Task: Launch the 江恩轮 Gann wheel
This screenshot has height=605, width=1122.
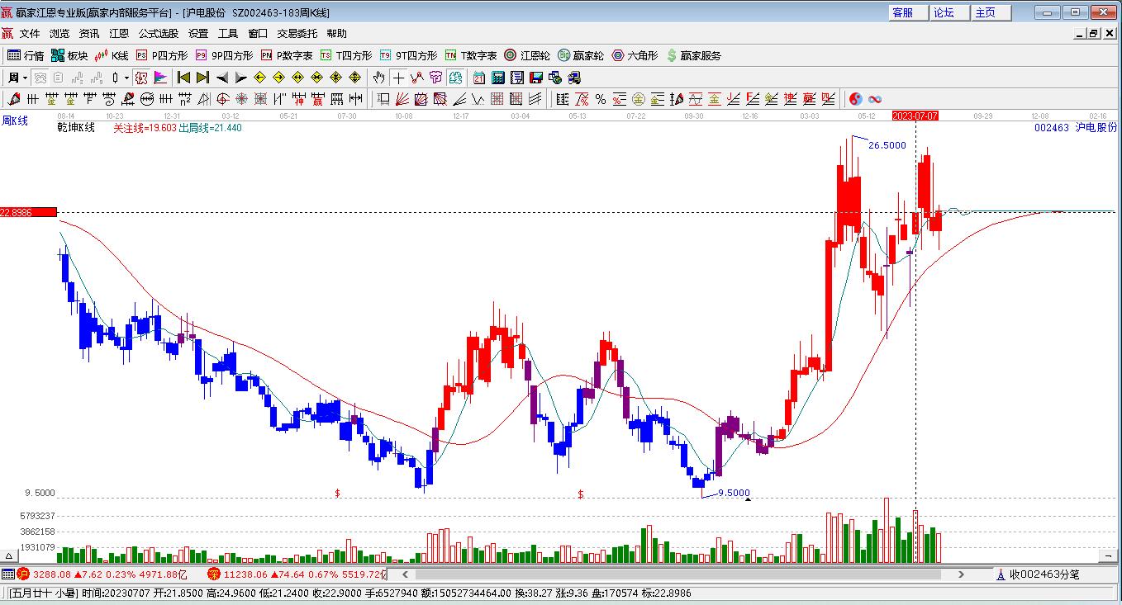Action: coord(527,55)
